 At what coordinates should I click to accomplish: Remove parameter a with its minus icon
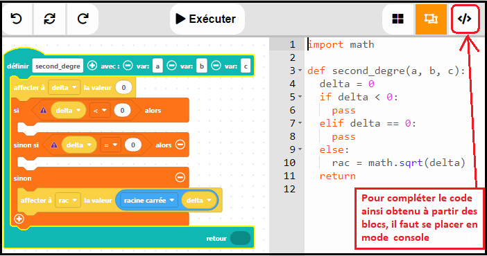(x=128, y=66)
